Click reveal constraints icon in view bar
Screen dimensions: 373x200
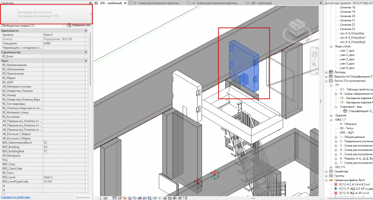(x=185, y=198)
